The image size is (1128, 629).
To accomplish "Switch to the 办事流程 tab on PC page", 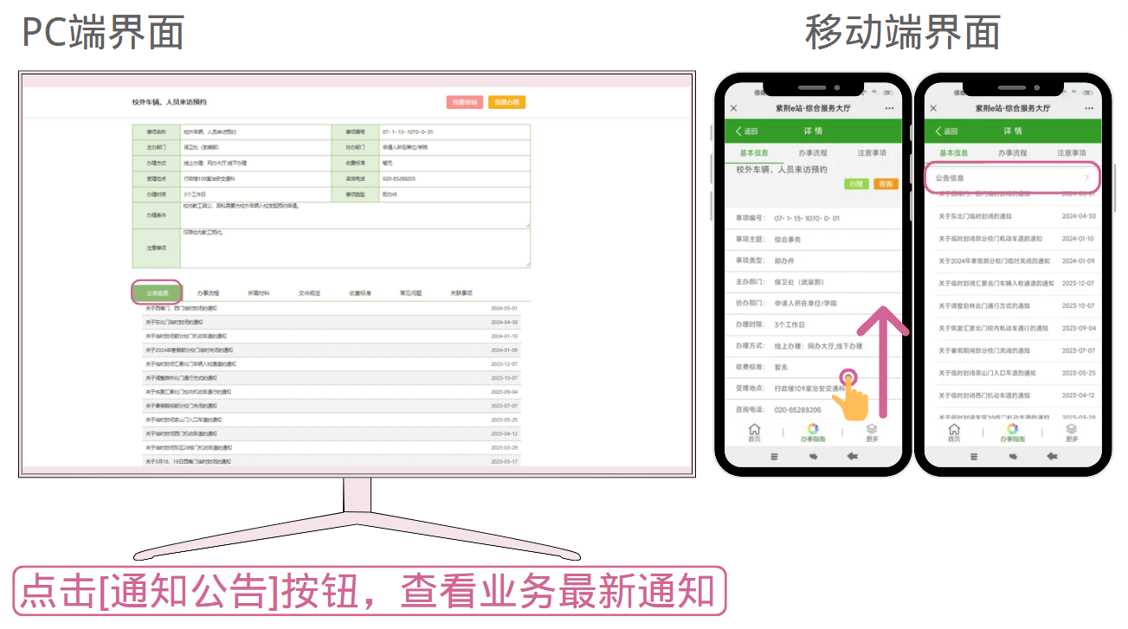I will 208,293.
